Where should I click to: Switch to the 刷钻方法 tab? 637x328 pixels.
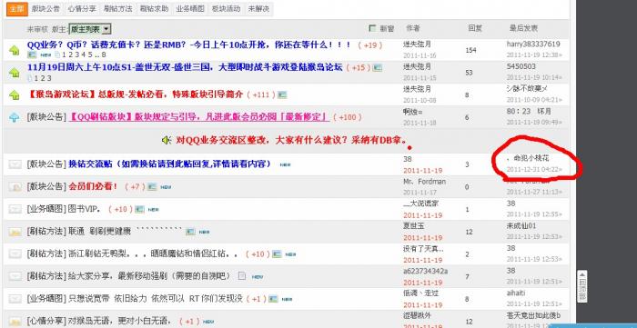[x=117, y=8]
